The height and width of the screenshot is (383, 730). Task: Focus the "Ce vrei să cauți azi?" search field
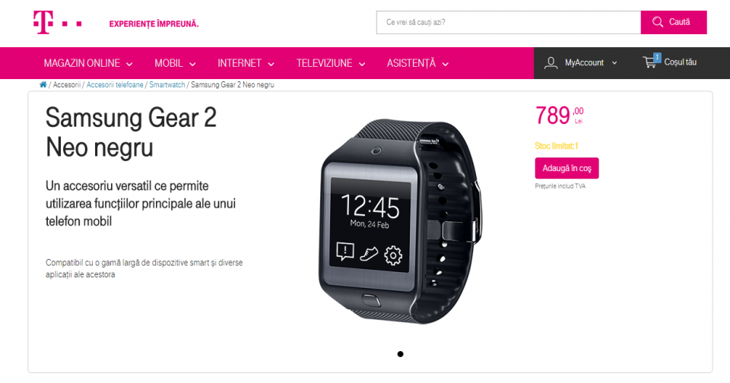pyautogui.click(x=509, y=22)
